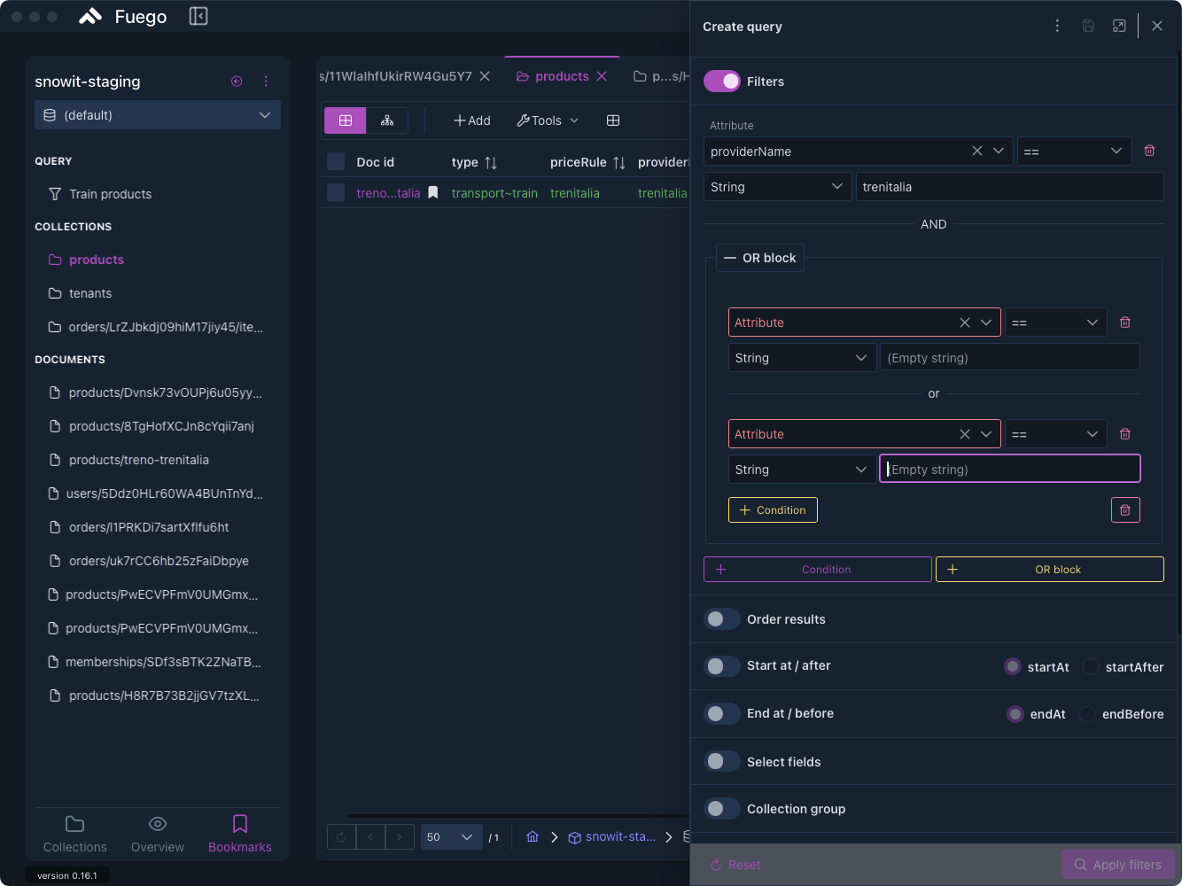
Task: Delete the second OR block condition
Action: point(1125,434)
